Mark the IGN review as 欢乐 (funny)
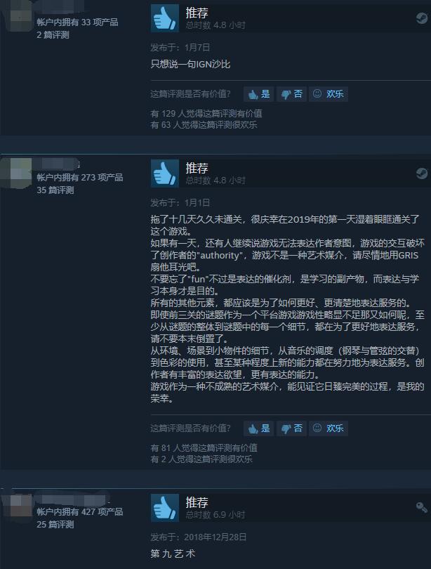431x569 pixels. (x=329, y=94)
